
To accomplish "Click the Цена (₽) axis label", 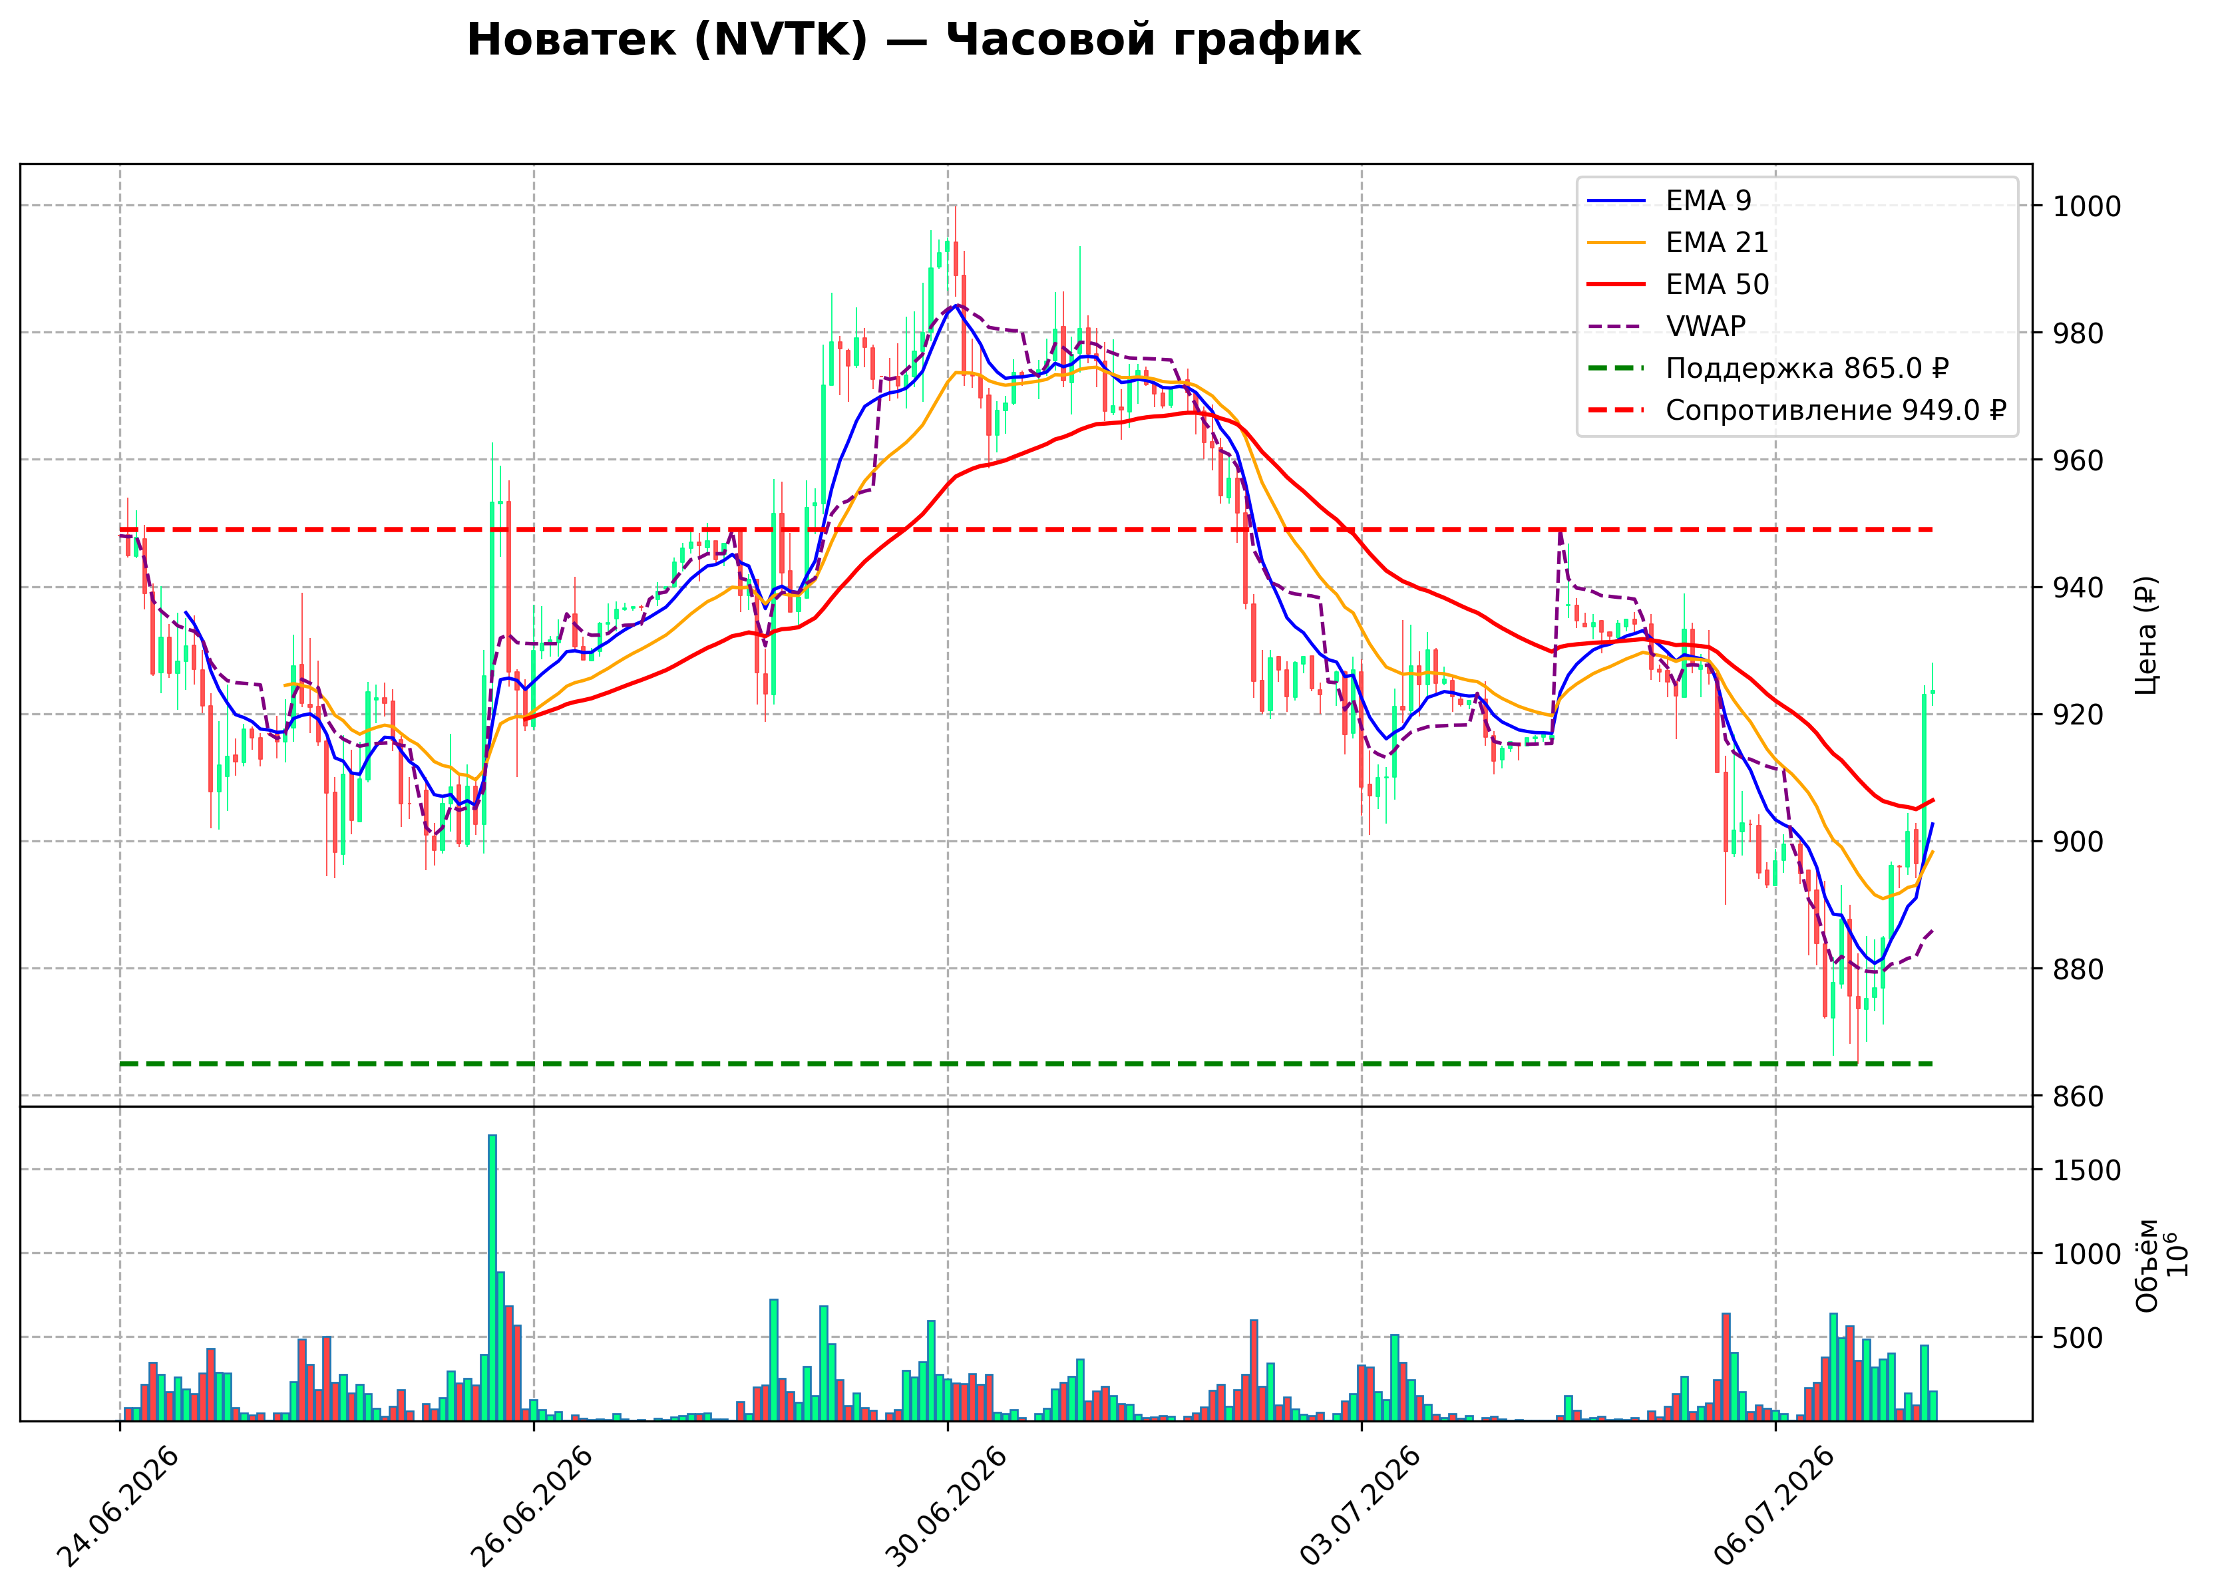I will 2145,635.
